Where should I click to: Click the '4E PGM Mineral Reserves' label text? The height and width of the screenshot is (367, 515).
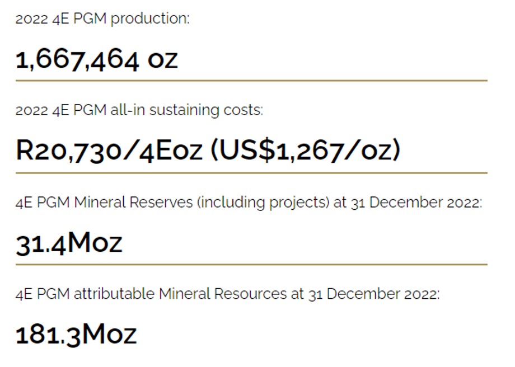pos(104,202)
